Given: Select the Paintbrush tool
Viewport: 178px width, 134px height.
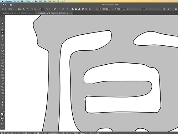Looking at the screenshot, I should 2,48.
